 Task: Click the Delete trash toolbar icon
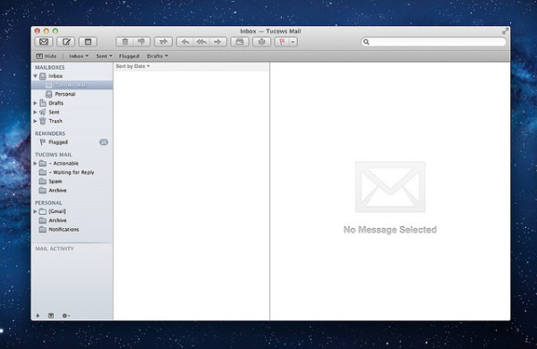[x=124, y=42]
